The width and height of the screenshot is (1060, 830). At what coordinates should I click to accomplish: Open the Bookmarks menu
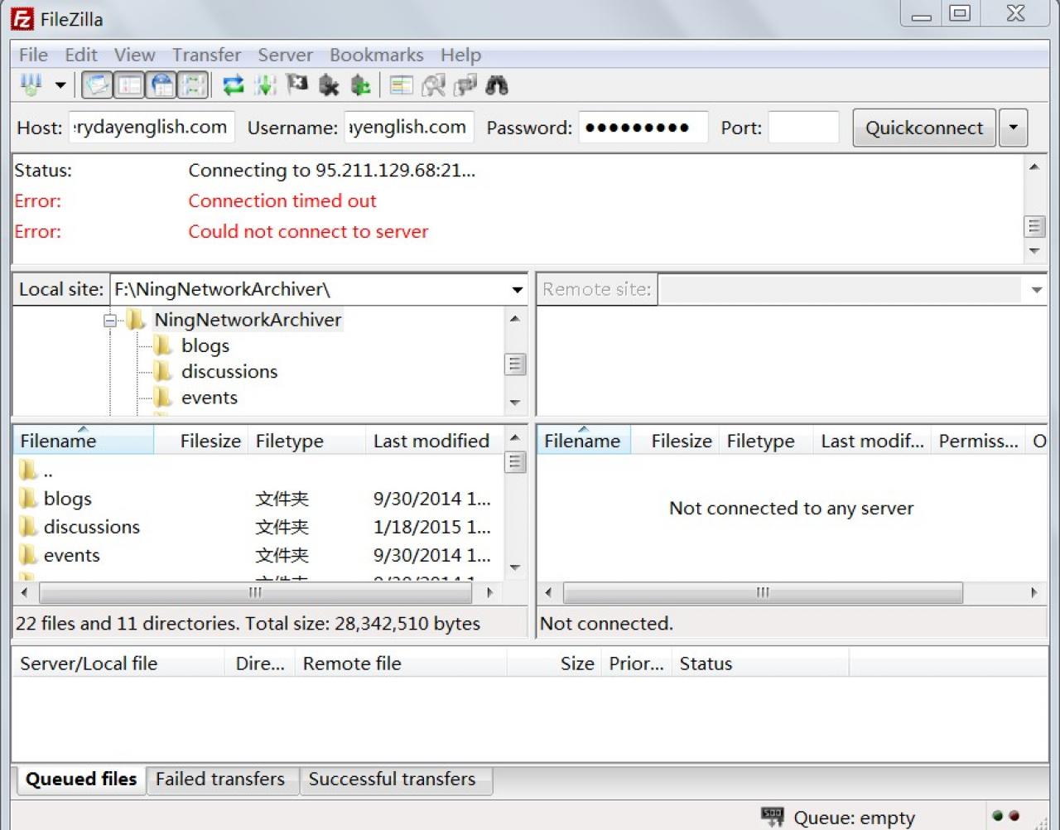pyautogui.click(x=376, y=55)
